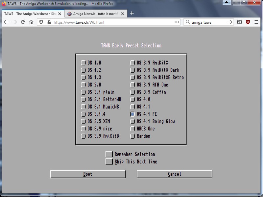Viewport: 263px width, 197px height.
Task: Enable the Remember Selection checkbox
Action: click(109, 154)
